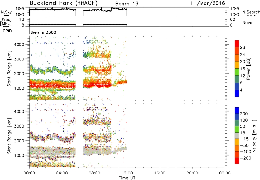Image resolution: width=260 pixels, height=180 pixels.
Task: Click the blue bottom of the Power colorbar
Action: tap(237, 93)
